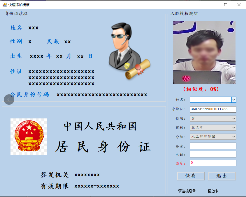Image resolution: width=246 pixels, height=197 pixels.
Task: Focus the 身份证 number input field
Action: pyautogui.click(x=213, y=109)
